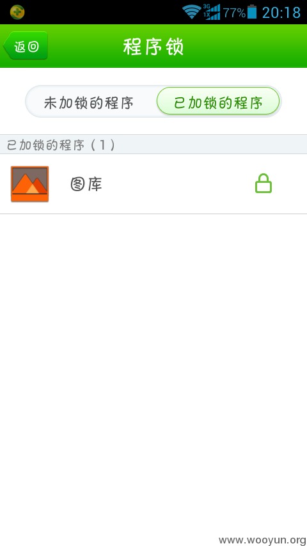Tap the 77% battery percentage text

click(x=234, y=13)
